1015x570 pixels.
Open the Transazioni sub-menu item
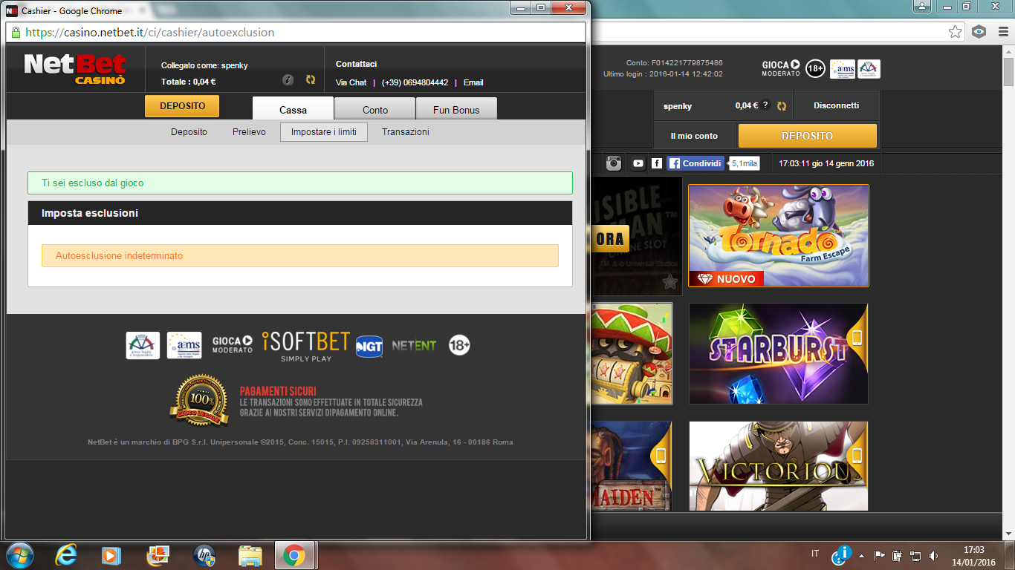click(406, 132)
